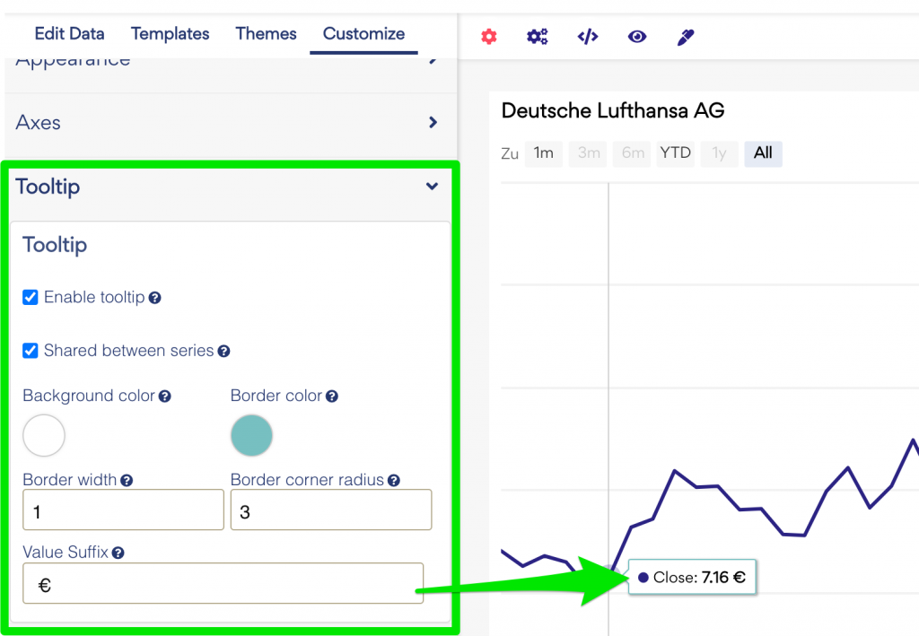Select the Customize tab
The width and height of the screenshot is (919, 636).
(x=364, y=34)
